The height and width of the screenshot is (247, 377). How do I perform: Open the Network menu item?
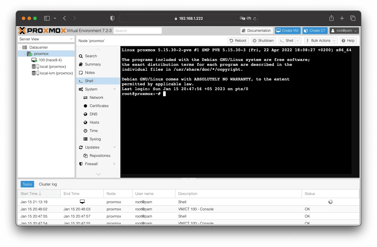click(98, 98)
